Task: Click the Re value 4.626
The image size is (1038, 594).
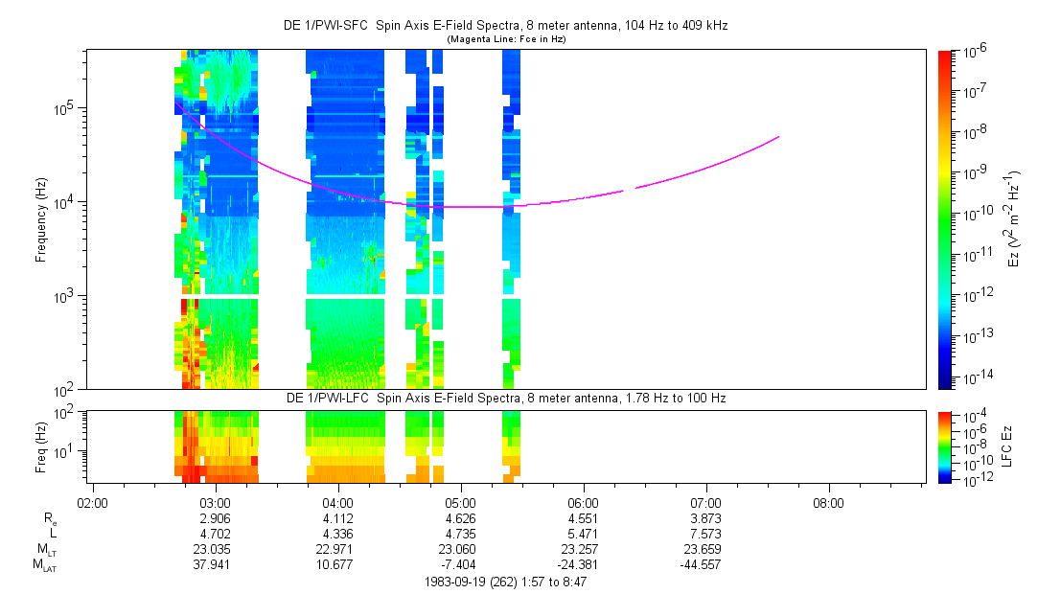Action: pyautogui.click(x=460, y=518)
